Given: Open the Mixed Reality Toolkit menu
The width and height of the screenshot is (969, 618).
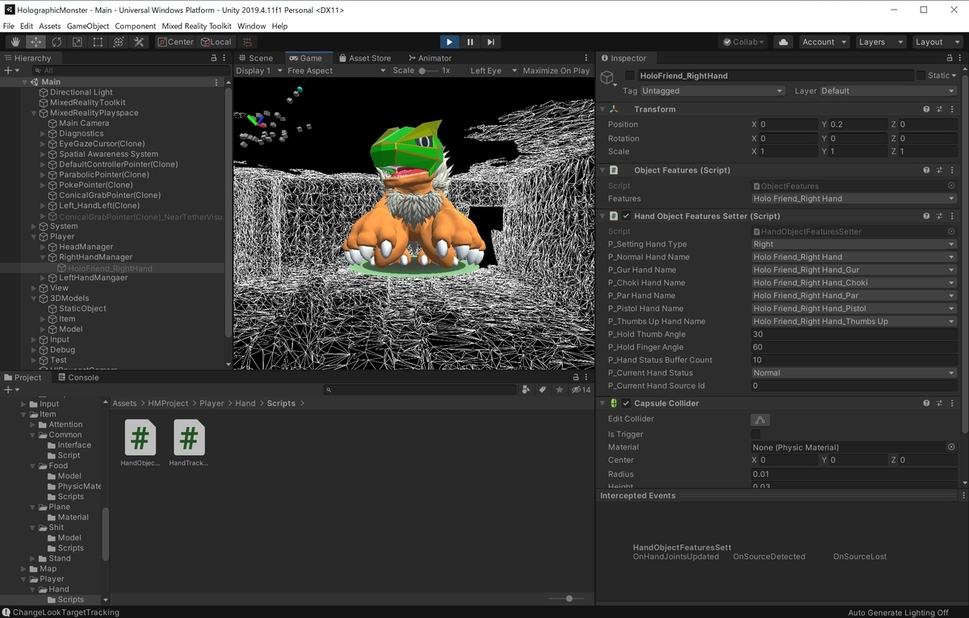Looking at the screenshot, I should (196, 26).
